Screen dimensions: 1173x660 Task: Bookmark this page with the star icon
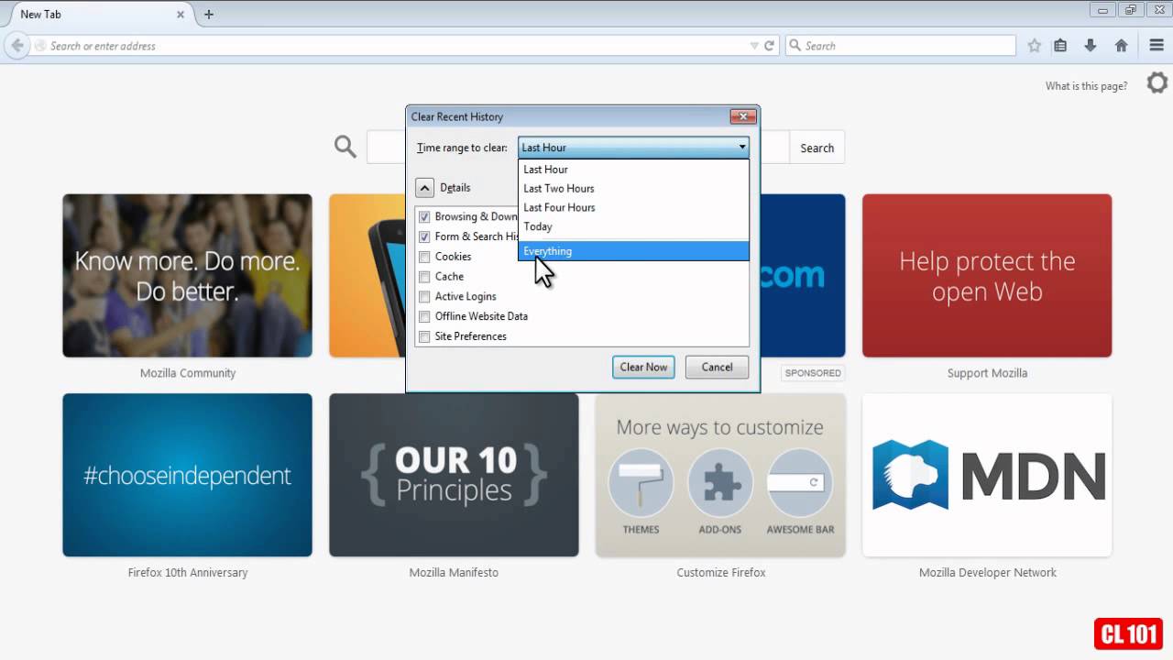point(1034,46)
